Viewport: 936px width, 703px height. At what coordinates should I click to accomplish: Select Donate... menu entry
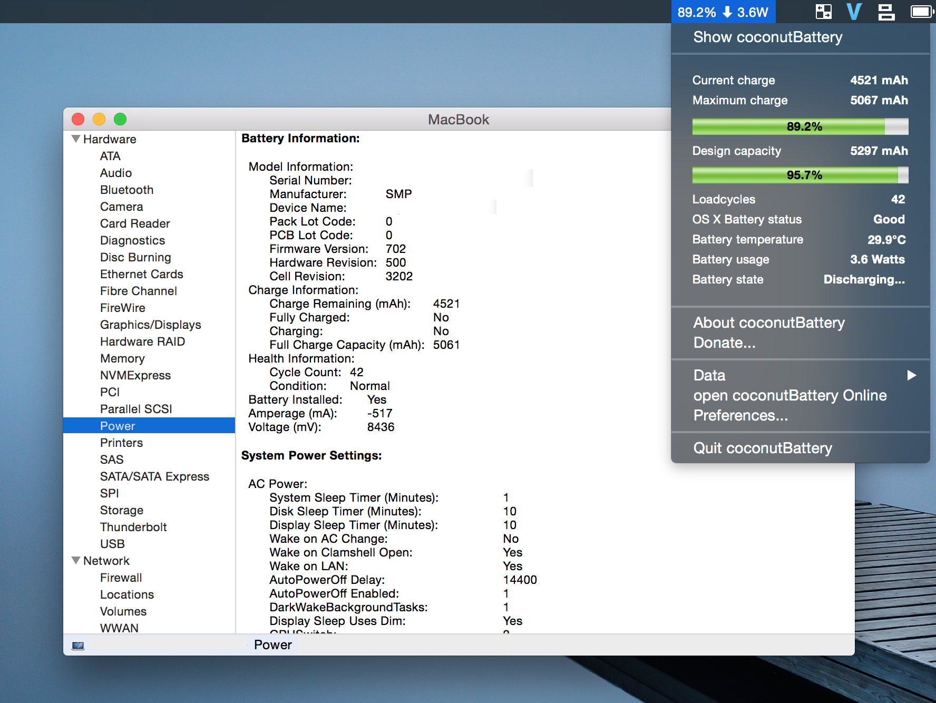pos(725,343)
